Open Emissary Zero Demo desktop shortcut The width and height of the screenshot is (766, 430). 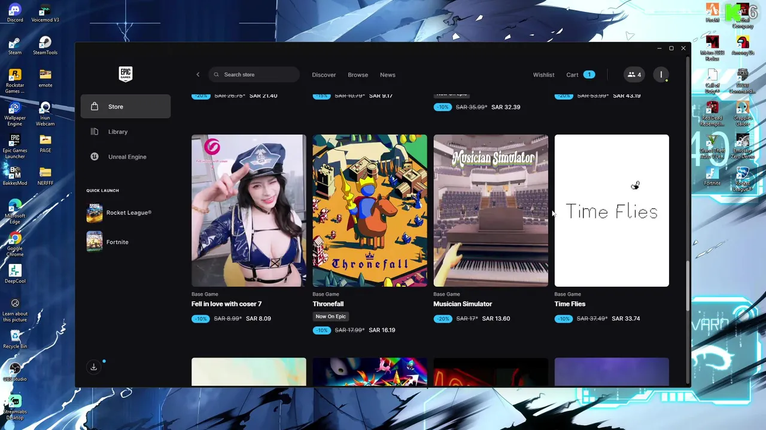pos(743,146)
